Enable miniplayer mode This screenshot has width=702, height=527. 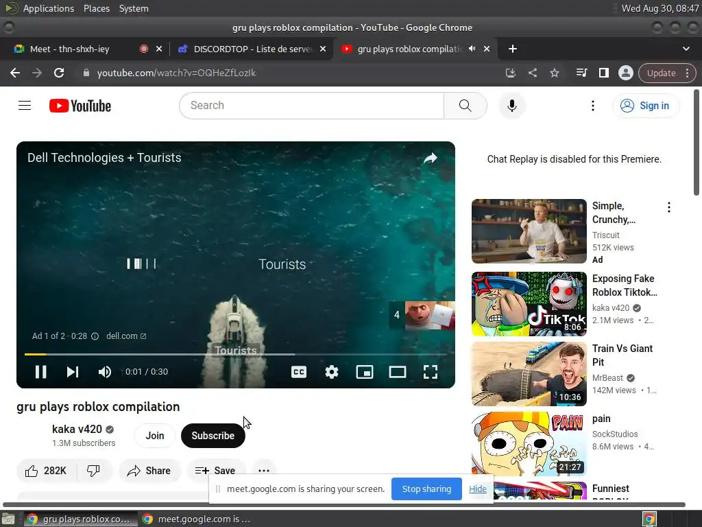click(365, 371)
